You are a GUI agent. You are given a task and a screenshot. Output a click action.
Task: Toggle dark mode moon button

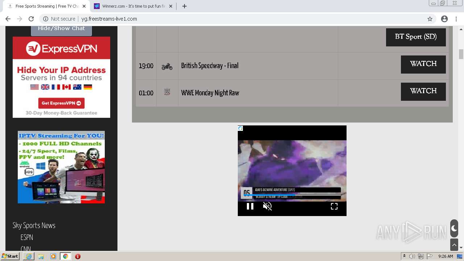pyautogui.click(x=454, y=228)
